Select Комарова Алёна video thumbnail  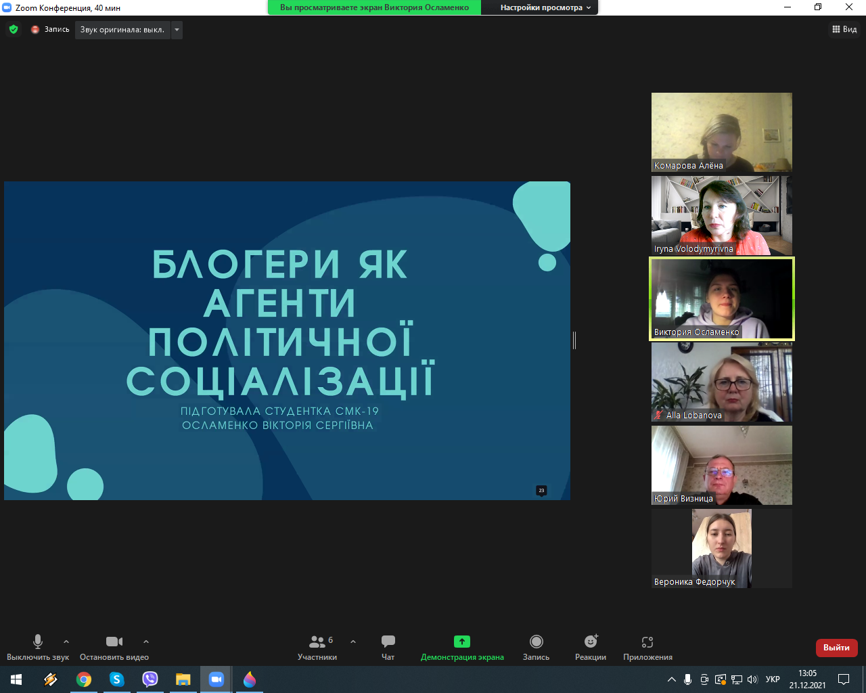coord(722,132)
